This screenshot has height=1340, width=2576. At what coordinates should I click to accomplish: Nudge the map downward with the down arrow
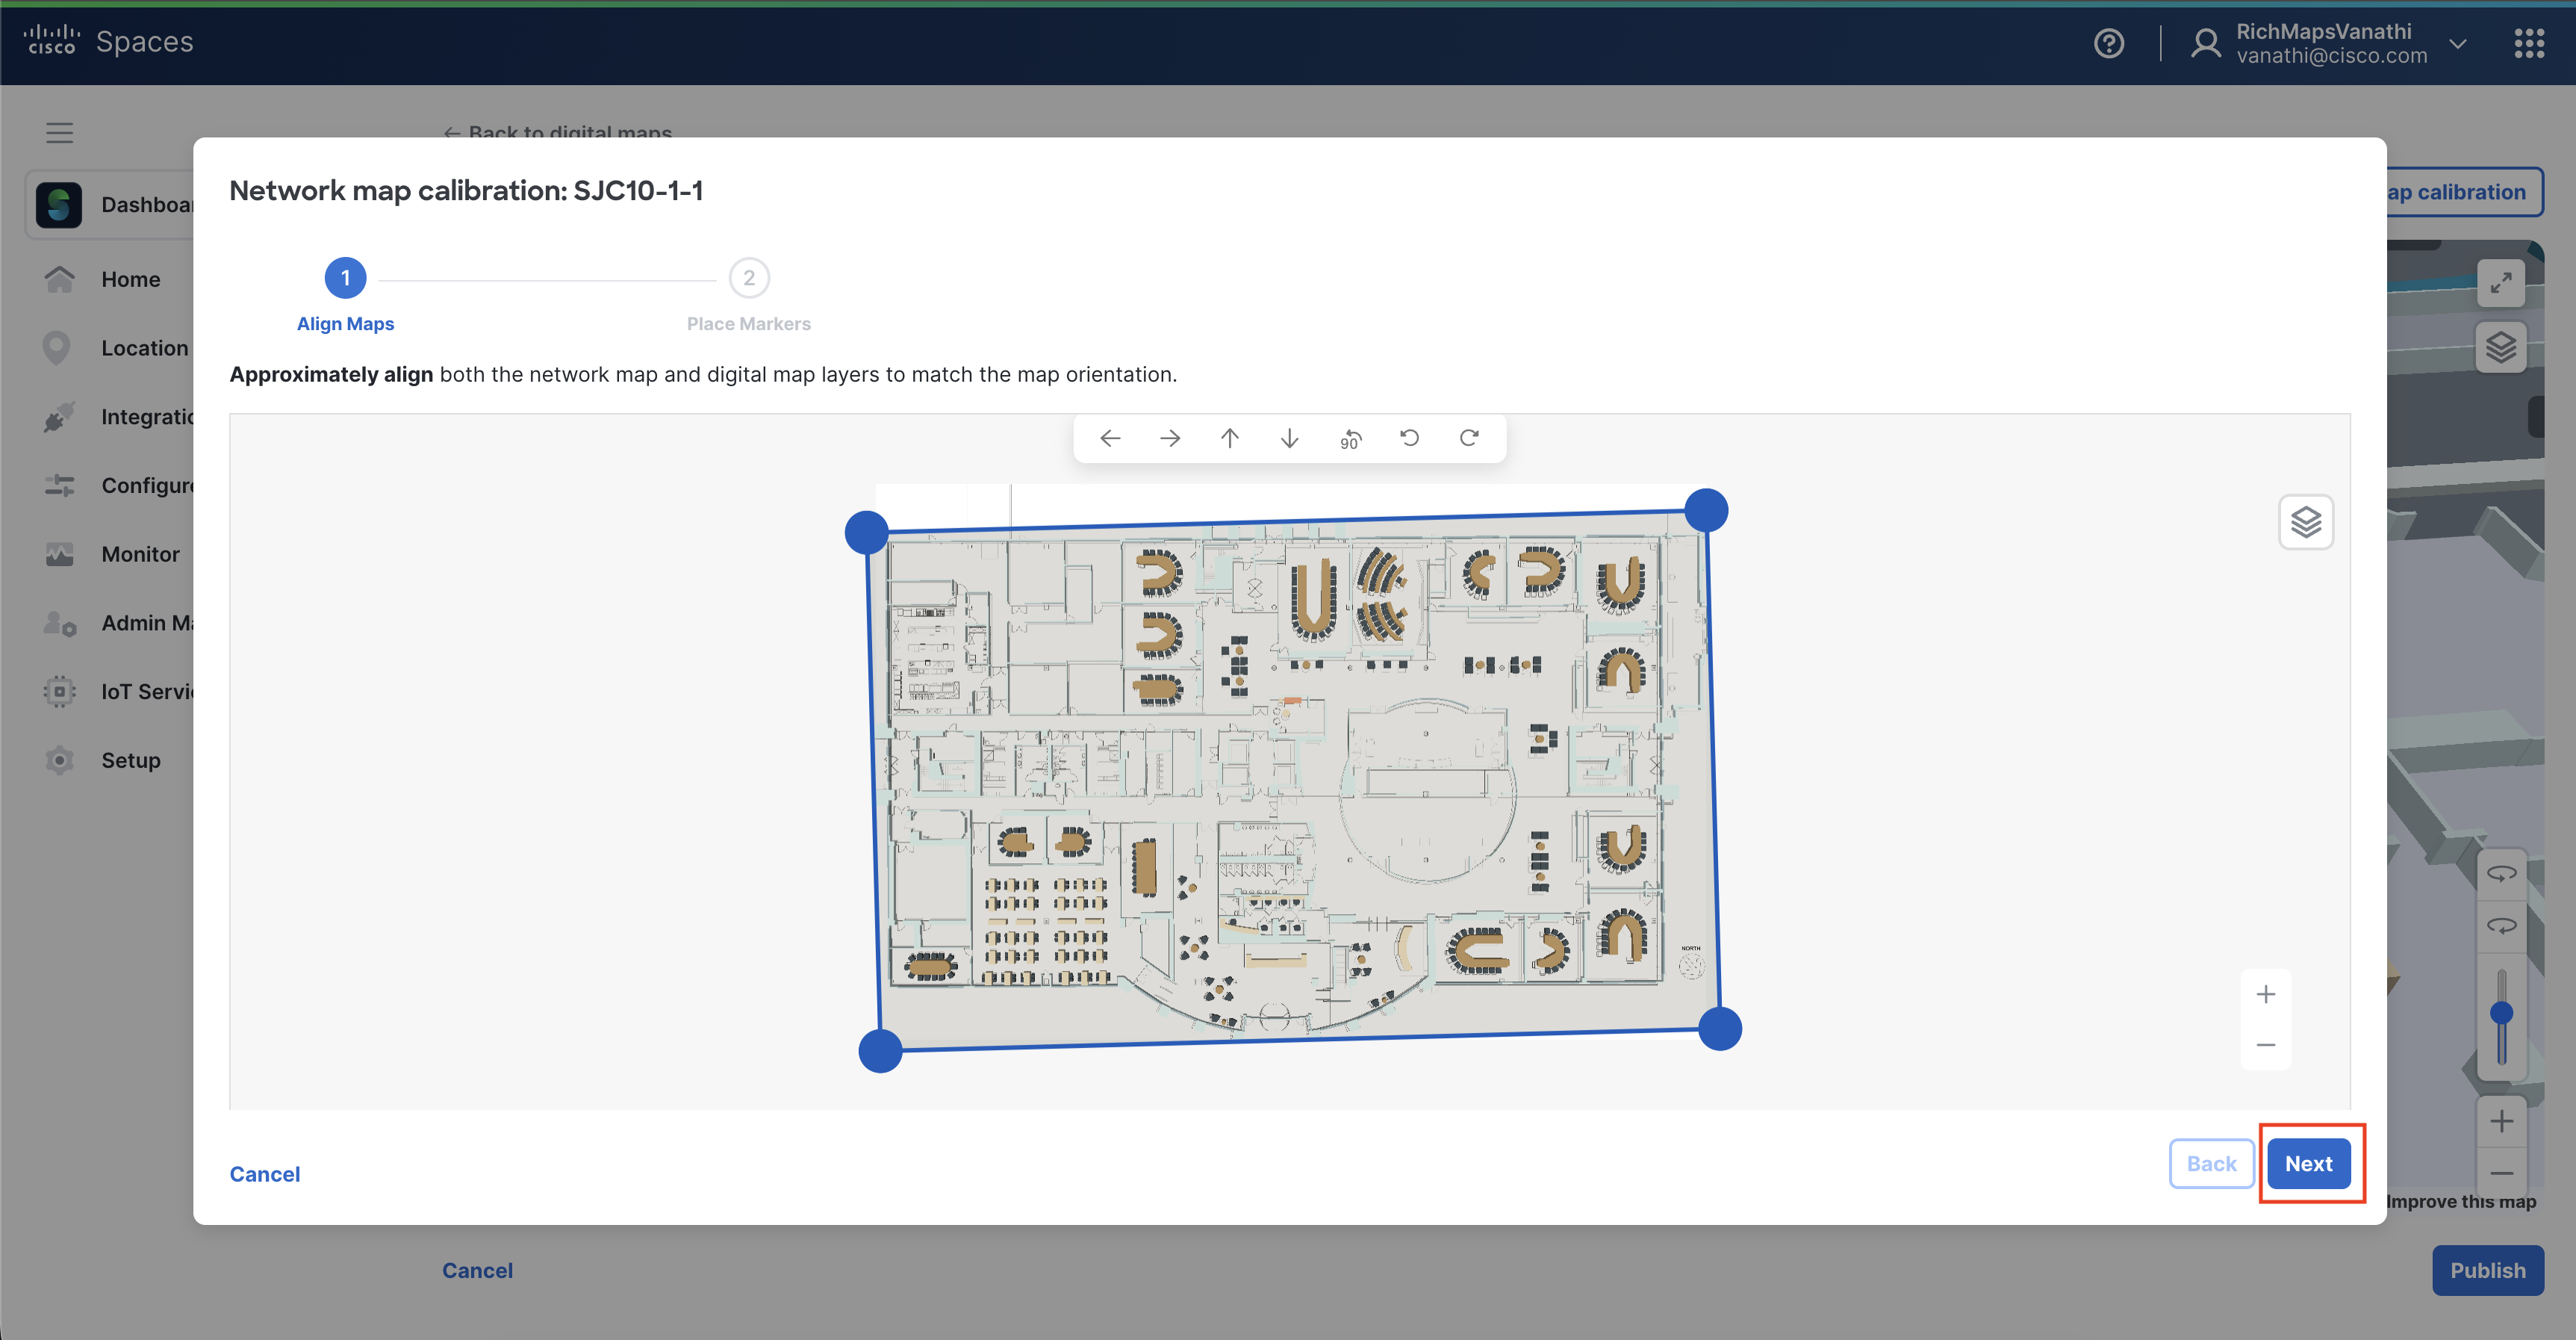tap(1290, 438)
